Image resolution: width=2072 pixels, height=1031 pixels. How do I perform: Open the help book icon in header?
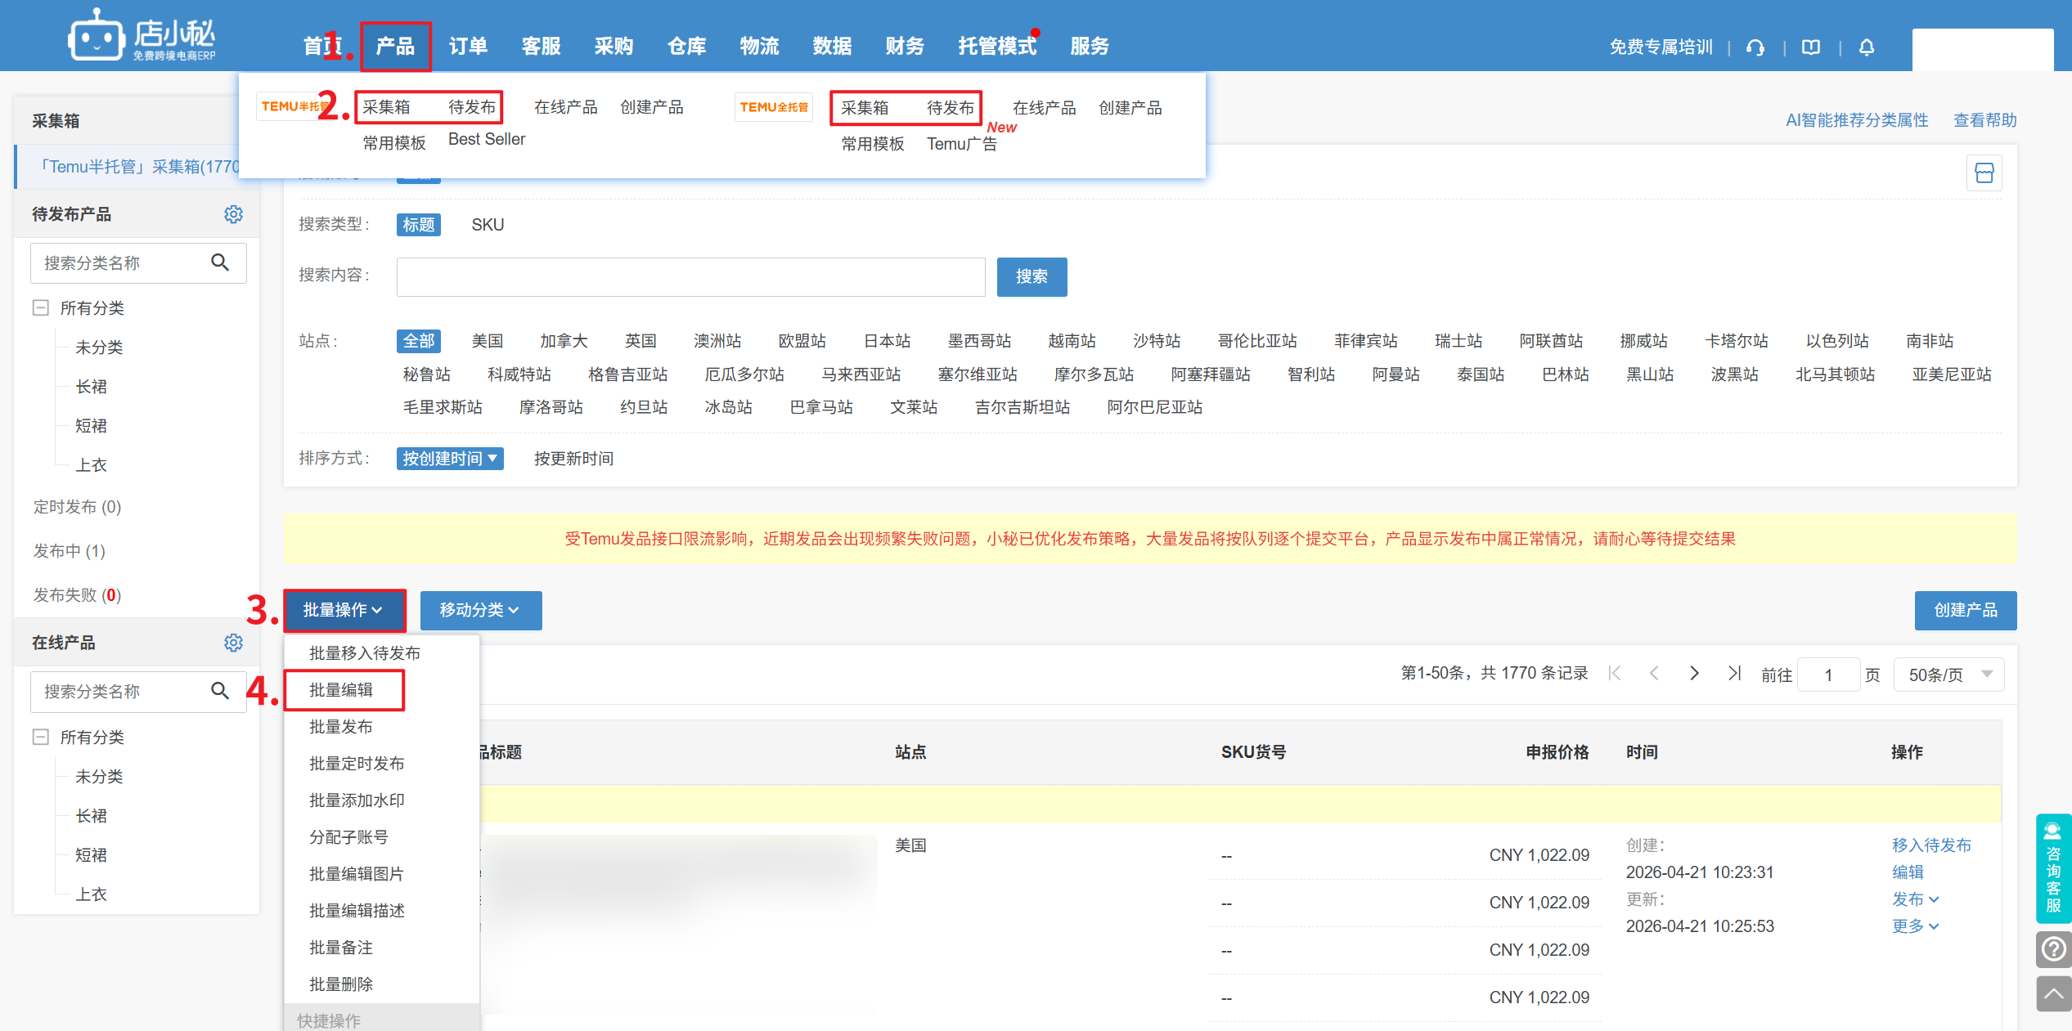[1811, 47]
